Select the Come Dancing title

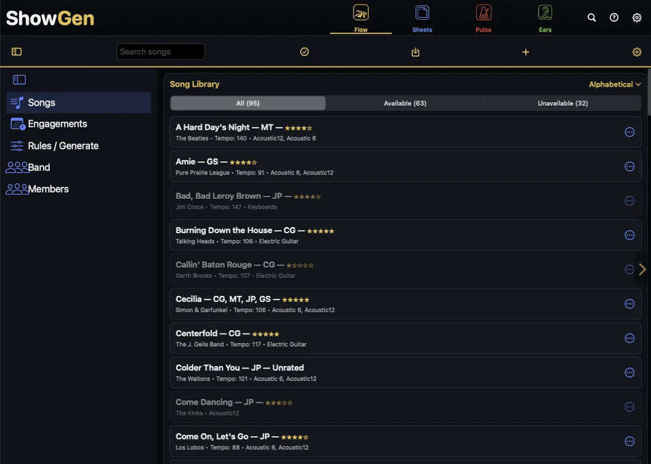204,402
